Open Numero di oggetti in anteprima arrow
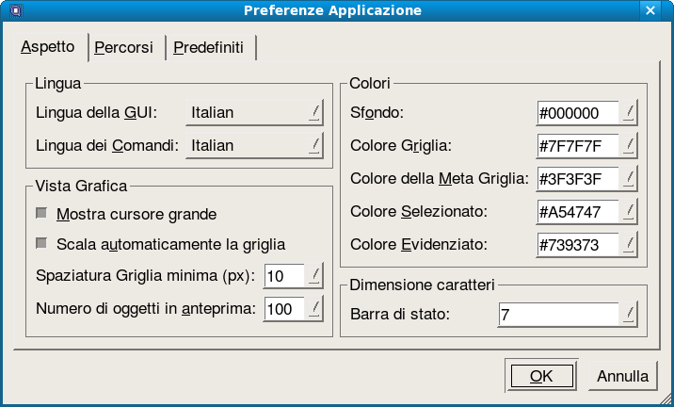 (314, 308)
